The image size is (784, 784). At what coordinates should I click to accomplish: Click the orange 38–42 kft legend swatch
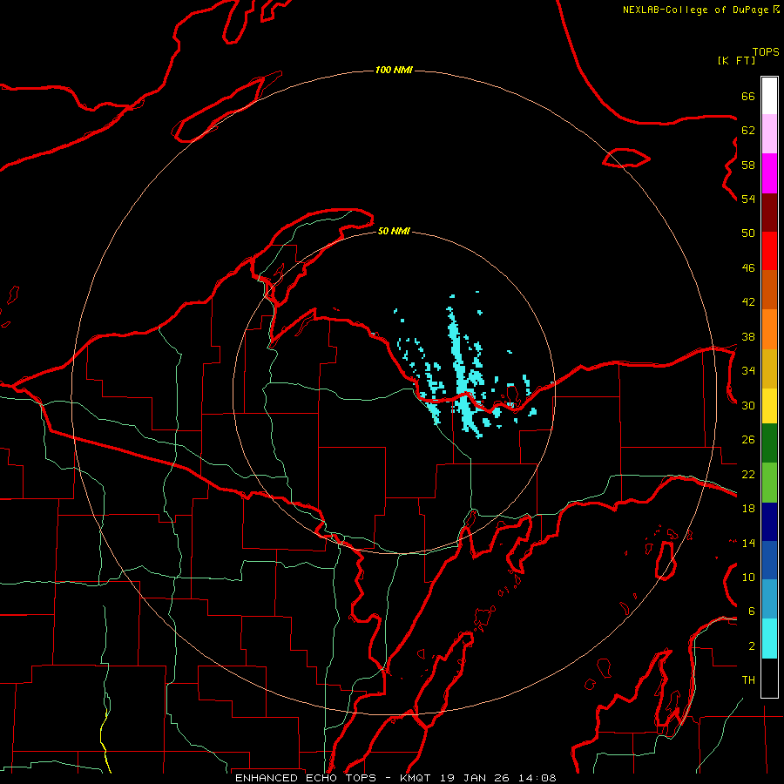[769, 329]
